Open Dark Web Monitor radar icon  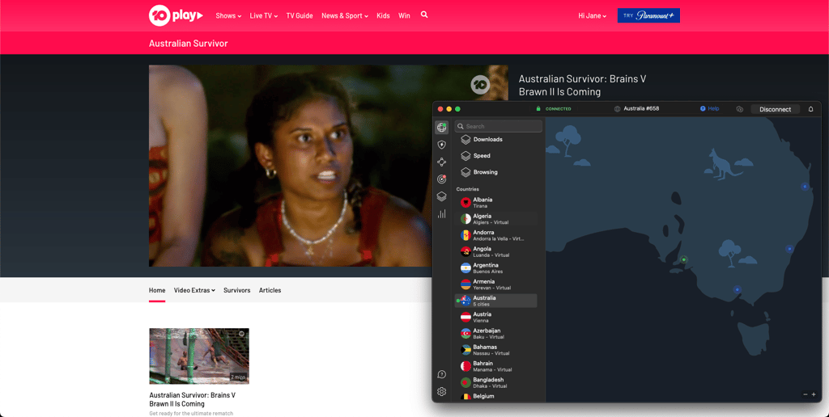[x=441, y=179]
